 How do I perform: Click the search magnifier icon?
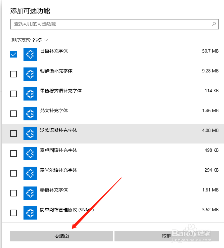click(214, 24)
